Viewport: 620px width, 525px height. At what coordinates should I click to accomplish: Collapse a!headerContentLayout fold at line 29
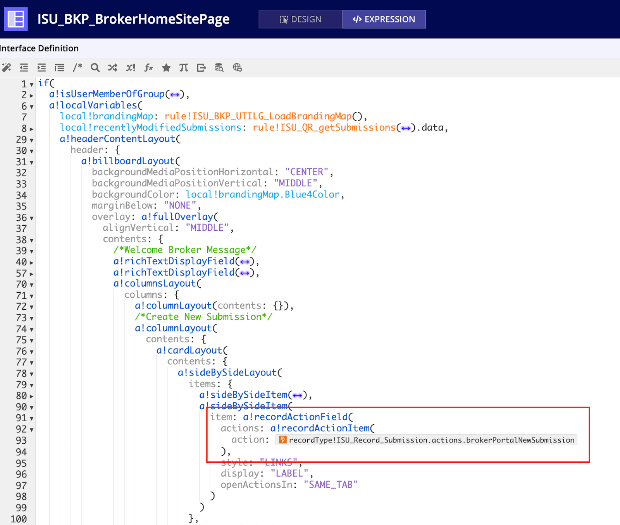coord(31,140)
